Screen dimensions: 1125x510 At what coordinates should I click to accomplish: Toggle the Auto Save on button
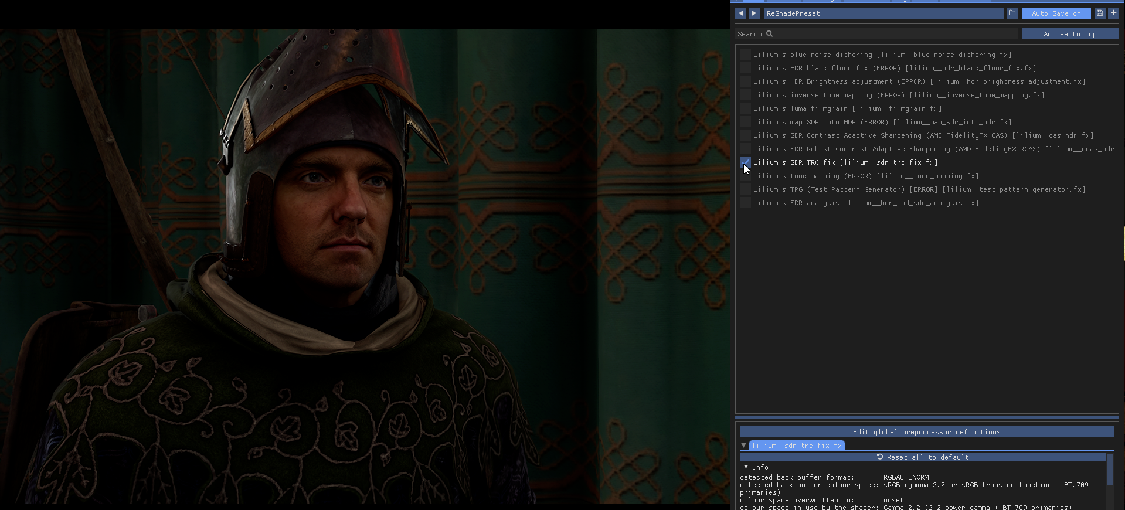pyautogui.click(x=1056, y=13)
